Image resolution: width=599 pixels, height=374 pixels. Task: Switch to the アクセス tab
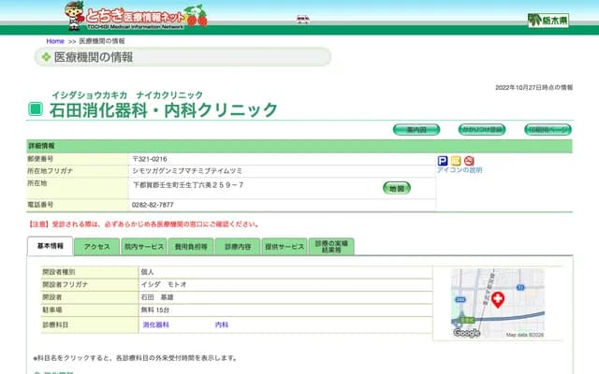coord(96,247)
